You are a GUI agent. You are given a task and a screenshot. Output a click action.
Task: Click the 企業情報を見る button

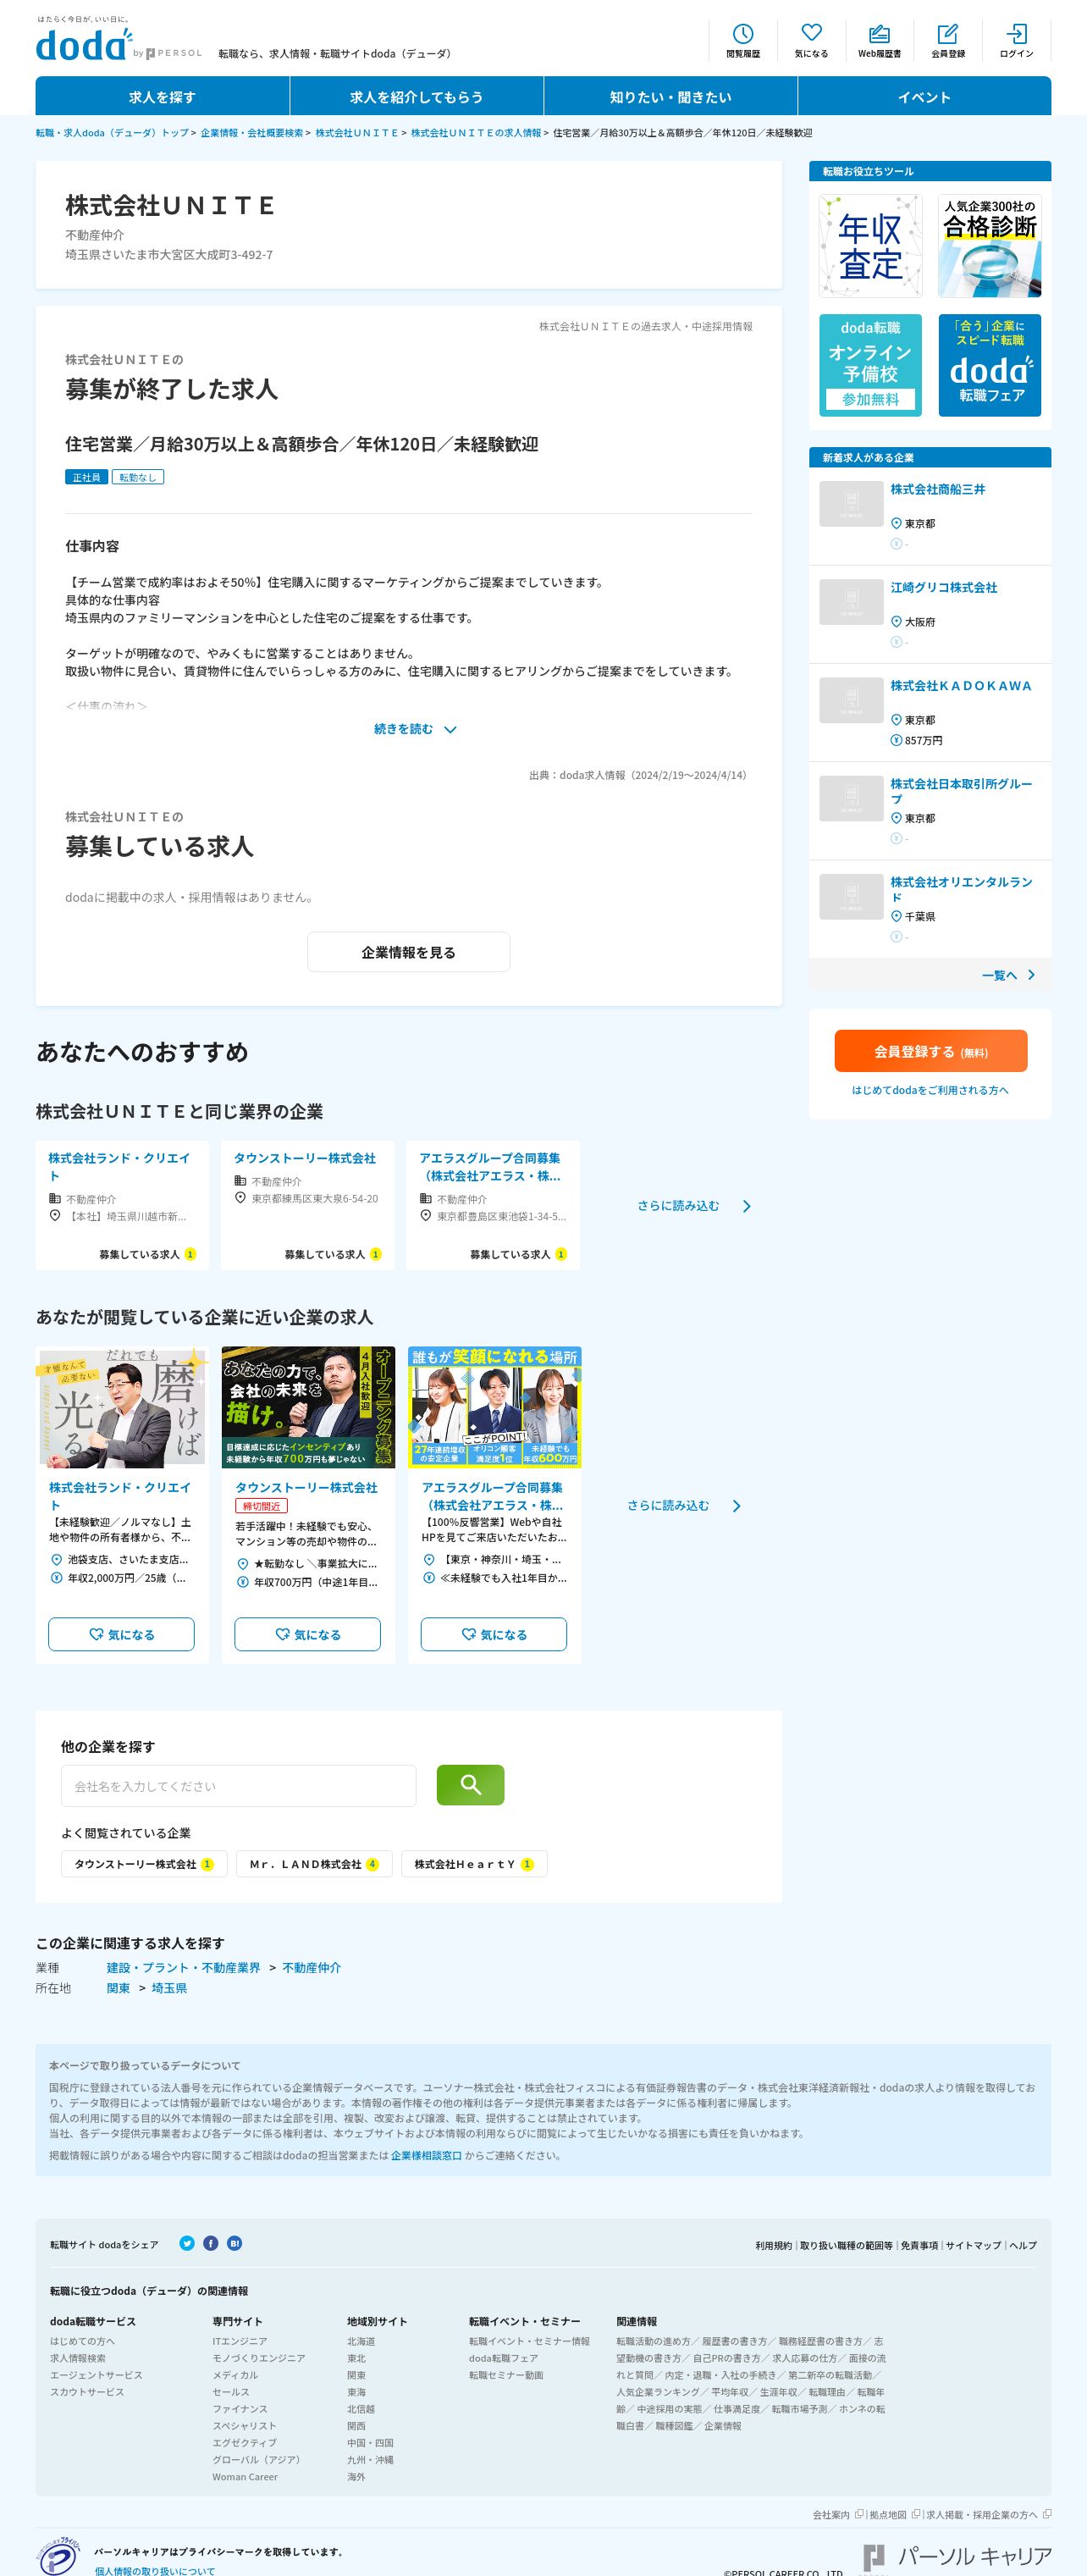(x=408, y=952)
